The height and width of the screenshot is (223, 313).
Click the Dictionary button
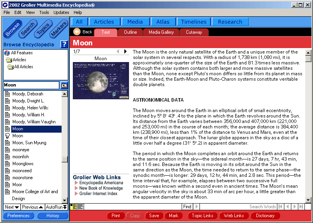tap(265, 216)
